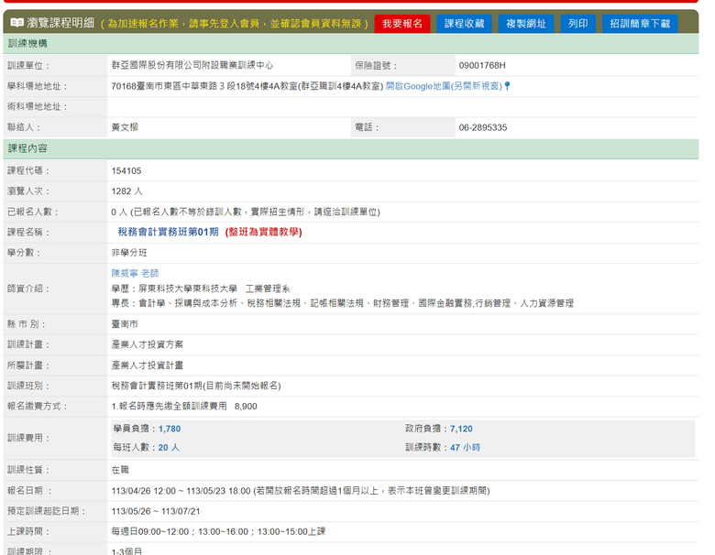This screenshot has width=715, height=555.
Task: Open instructor 陳威寧 老師 link
Action: click(x=135, y=273)
